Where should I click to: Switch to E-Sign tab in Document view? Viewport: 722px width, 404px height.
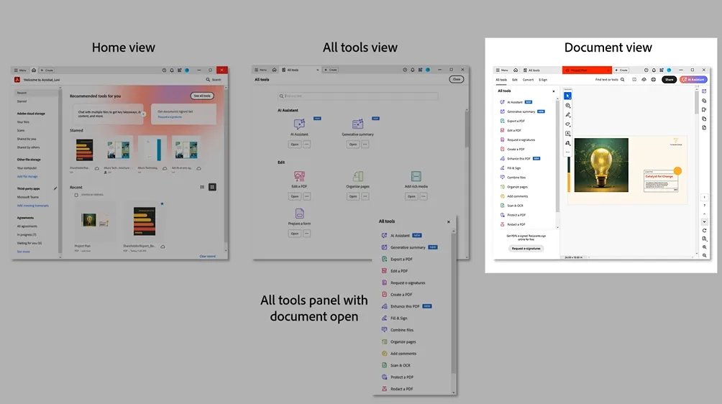point(544,80)
